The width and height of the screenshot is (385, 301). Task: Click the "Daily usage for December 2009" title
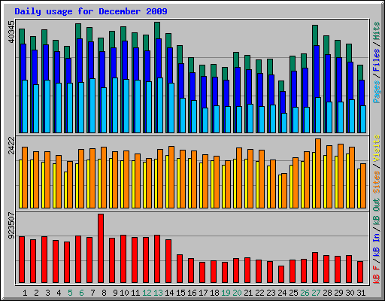coord(91,11)
